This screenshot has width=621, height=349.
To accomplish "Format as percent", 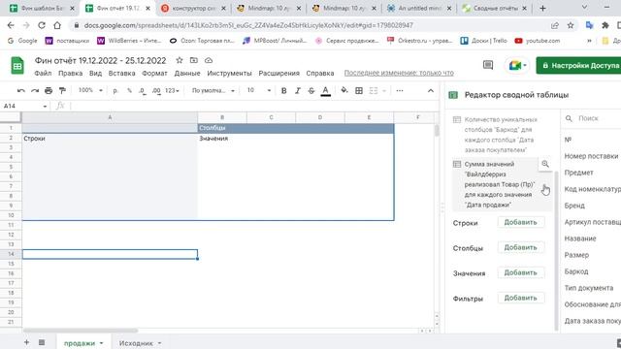I will coord(129,90).
